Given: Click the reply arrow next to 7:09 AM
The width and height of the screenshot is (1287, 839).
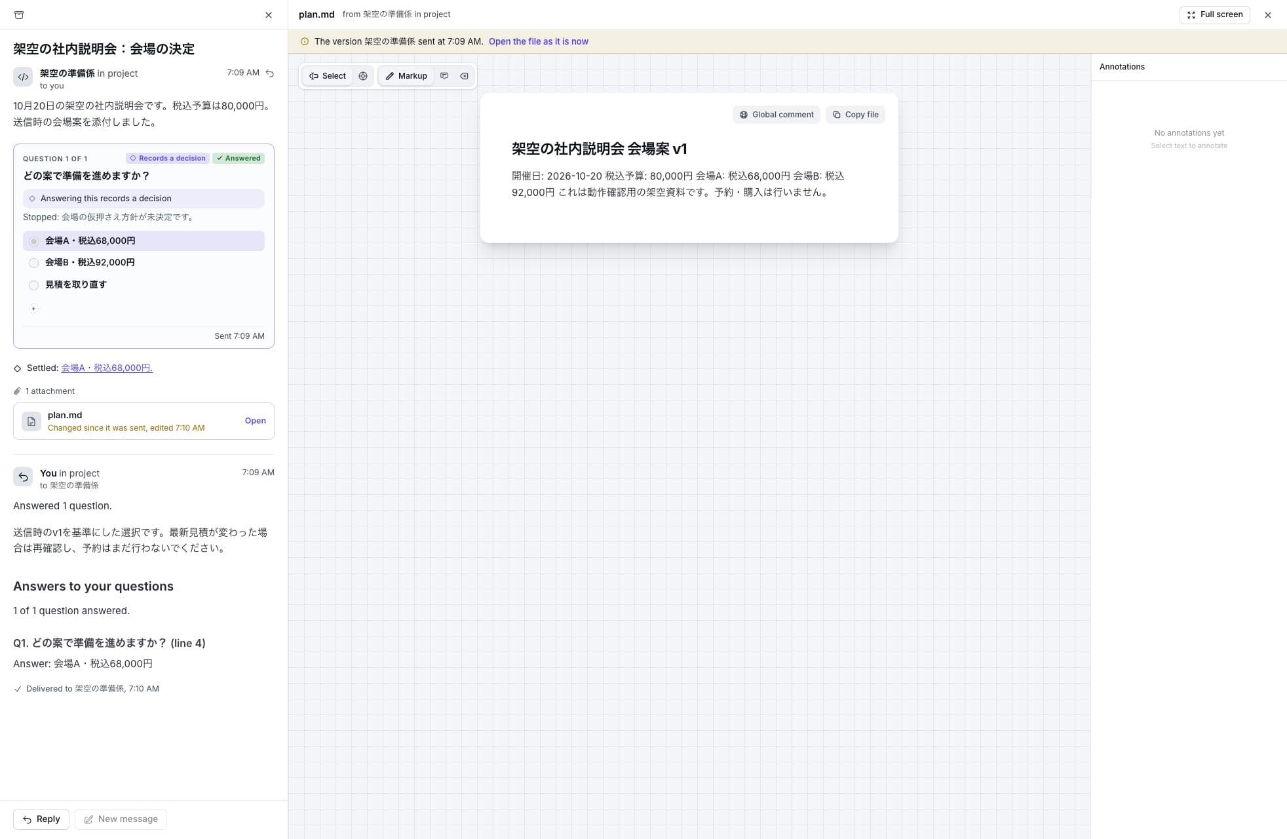Looking at the screenshot, I should pyautogui.click(x=270, y=73).
